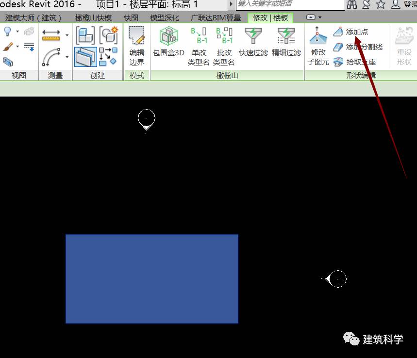This screenshot has width=417, height=358.
Task: Click the 测量 panel label
Action: [x=55, y=76]
